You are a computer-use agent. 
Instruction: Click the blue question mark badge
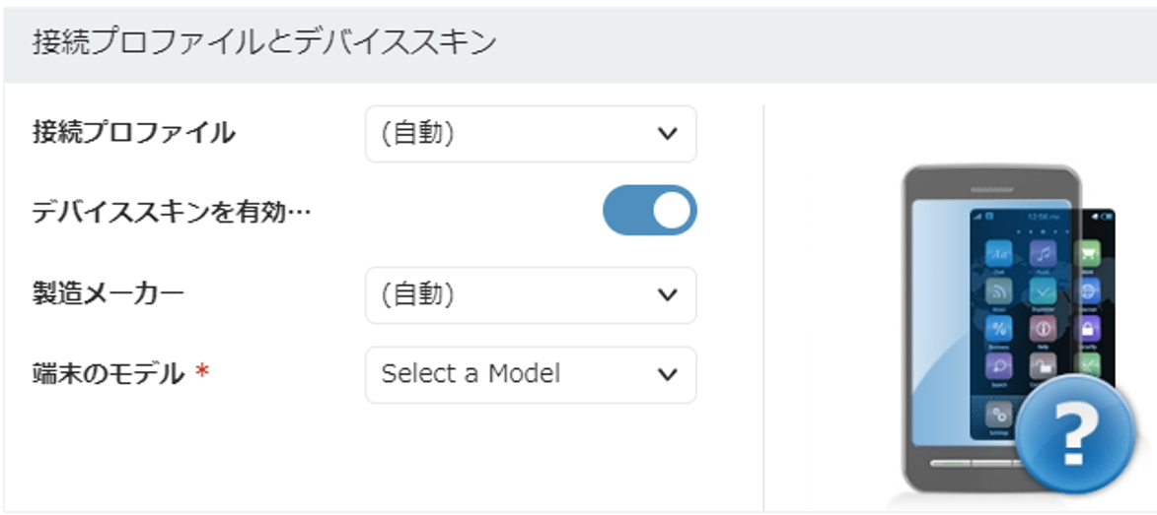pyautogui.click(x=1075, y=432)
